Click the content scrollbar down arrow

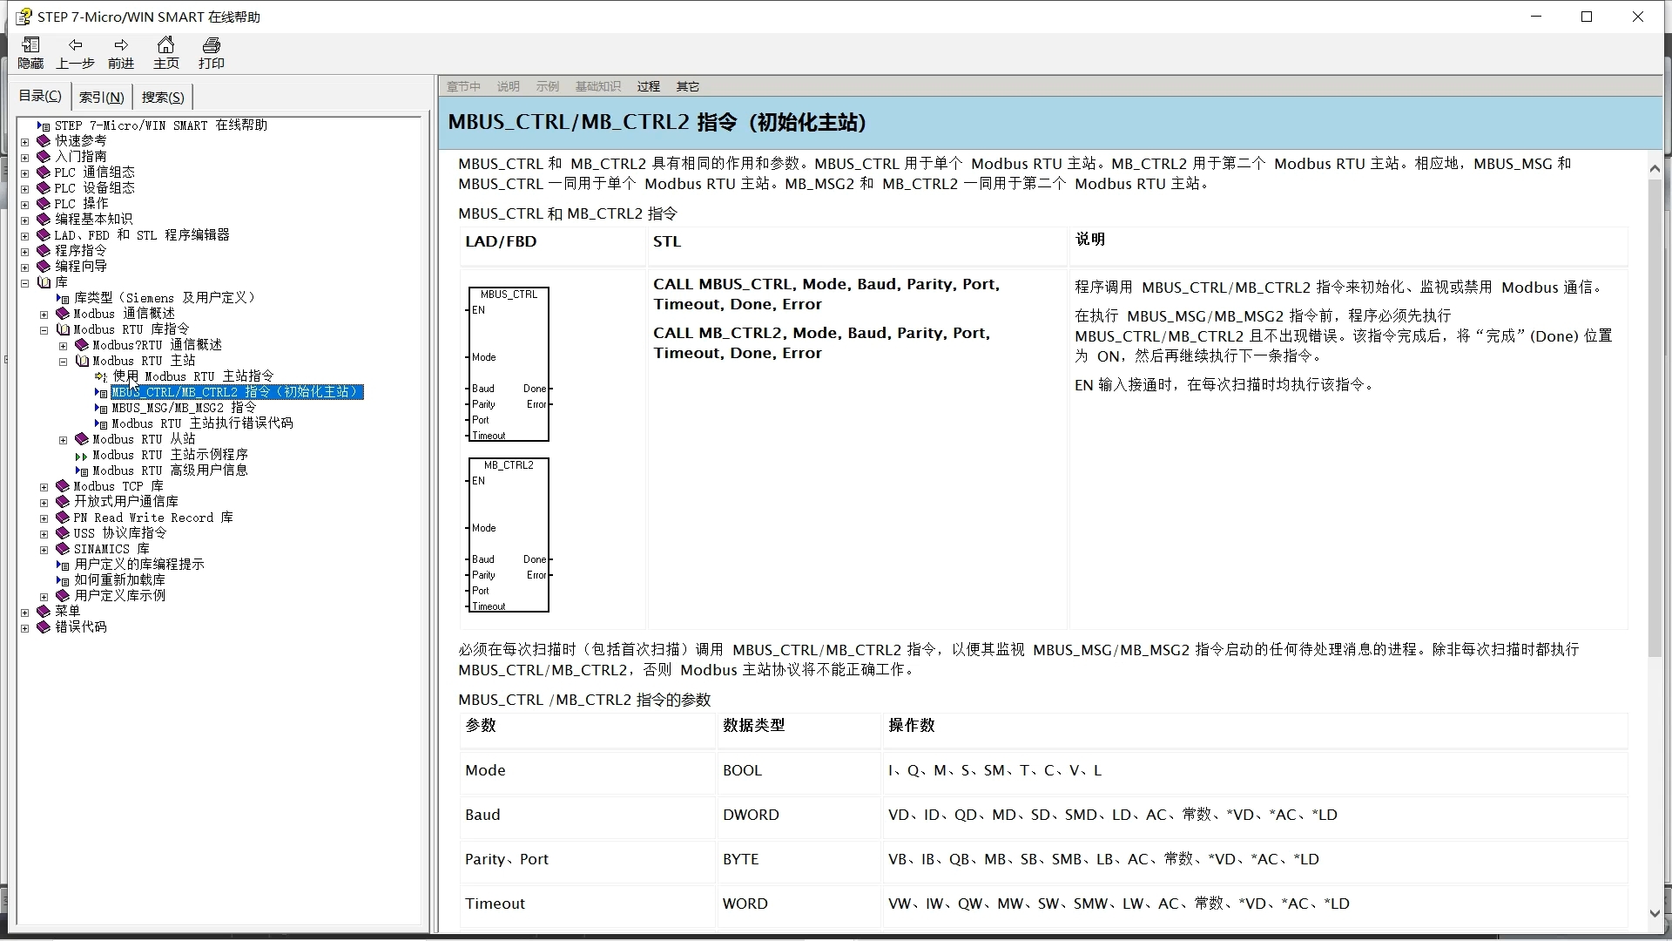tap(1655, 914)
